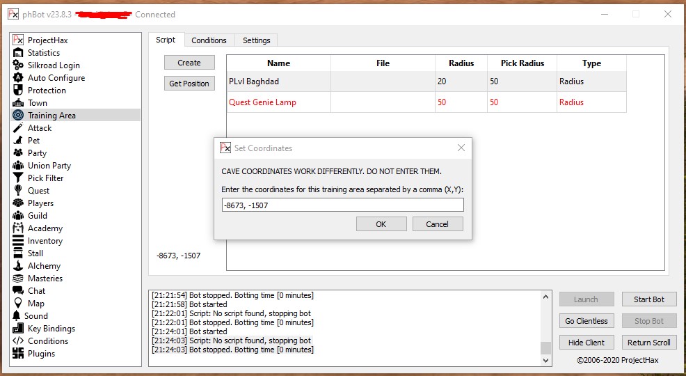Screen dimensions: 686x376
Task: Click the Pick Filter funnel icon
Action: [18, 178]
